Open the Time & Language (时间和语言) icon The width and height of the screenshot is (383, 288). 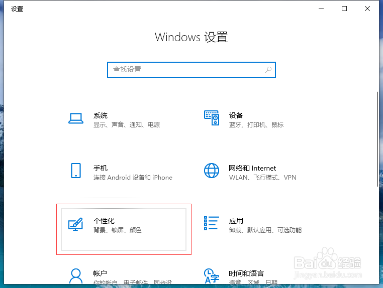click(212, 276)
